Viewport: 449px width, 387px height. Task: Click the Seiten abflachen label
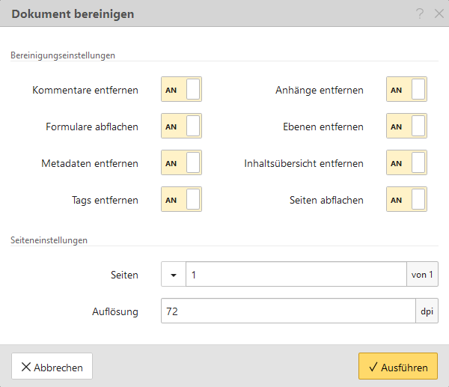tap(326, 200)
